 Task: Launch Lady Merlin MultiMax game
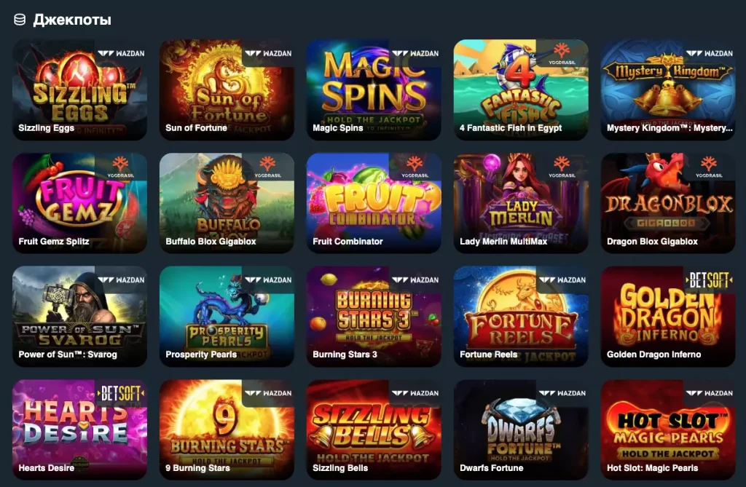521,203
